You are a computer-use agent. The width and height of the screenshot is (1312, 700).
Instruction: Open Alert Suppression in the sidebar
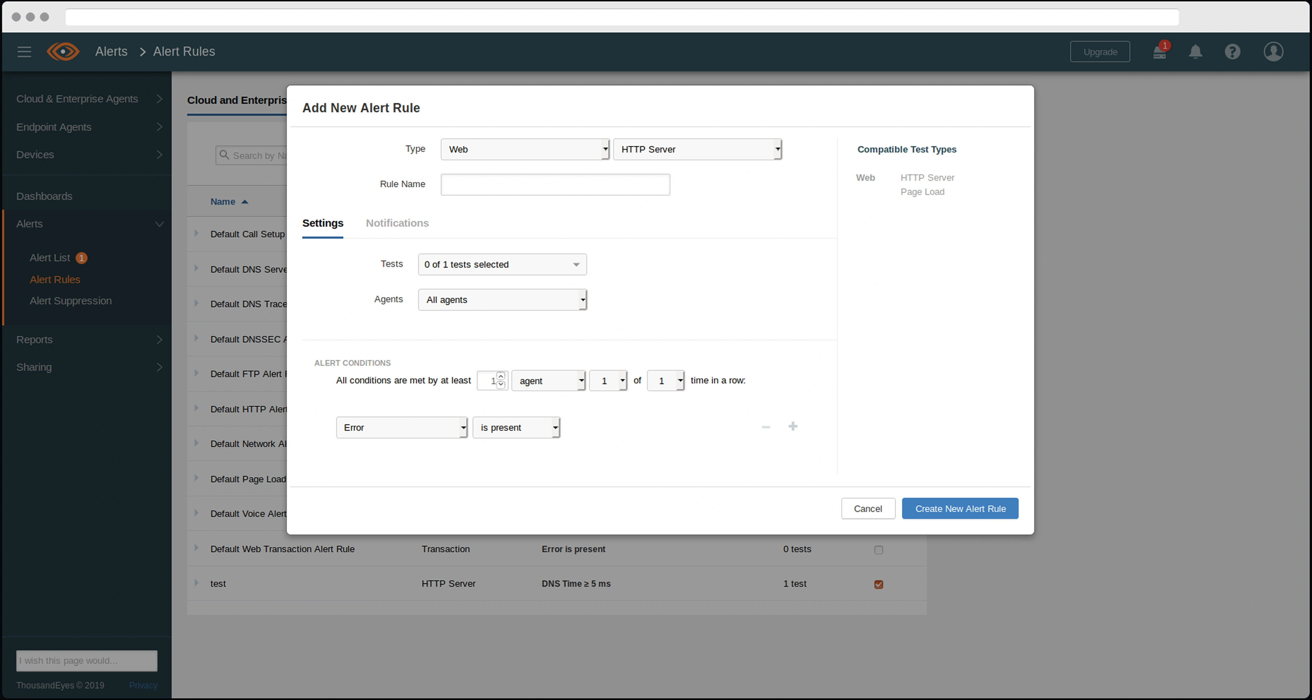(70, 301)
